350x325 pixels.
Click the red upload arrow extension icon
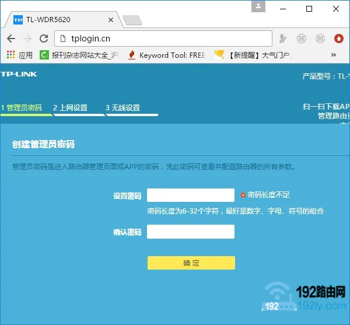pos(338,39)
